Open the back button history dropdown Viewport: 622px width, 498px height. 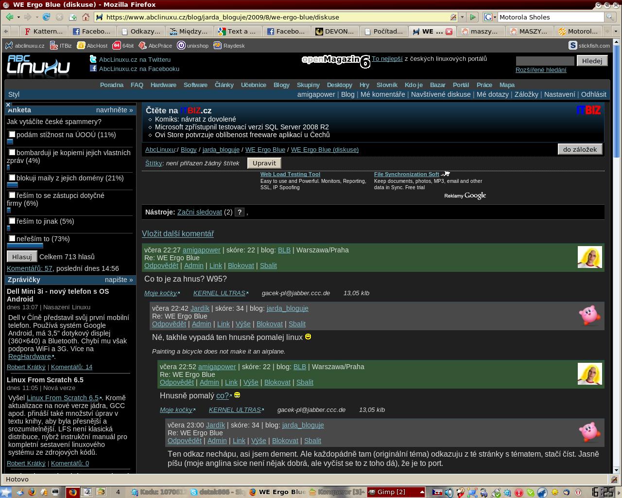click(x=18, y=17)
